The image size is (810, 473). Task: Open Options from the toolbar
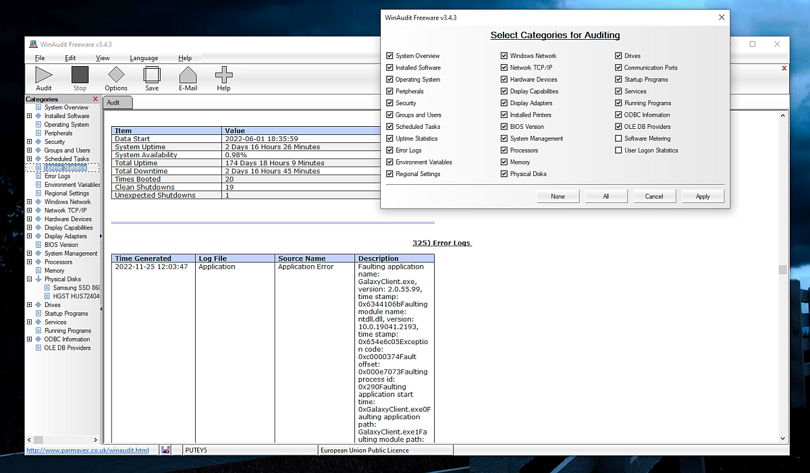click(116, 78)
